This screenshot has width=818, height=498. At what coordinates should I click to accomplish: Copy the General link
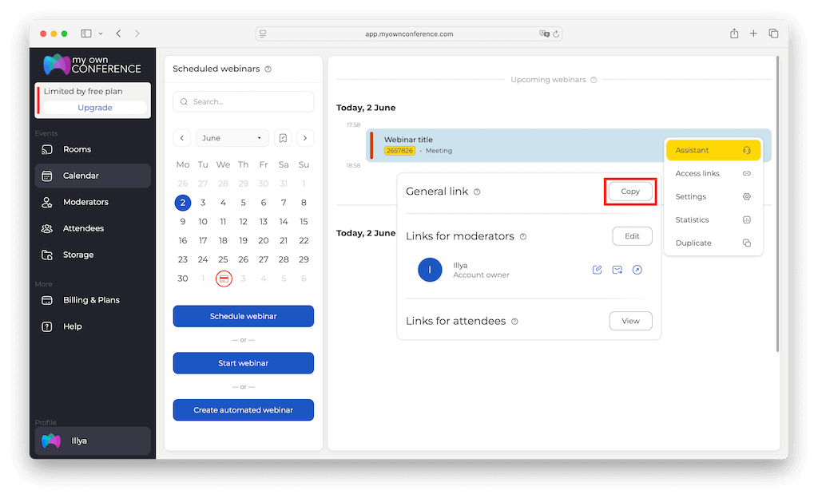(x=630, y=192)
